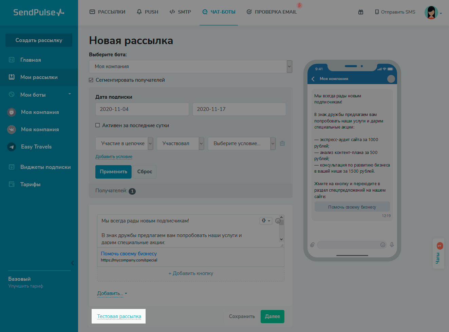Viewport: 449px width, 332px height.
Task: Click the beta badge near ПРОВЕРКА EMAIL
Action: (x=299, y=5)
